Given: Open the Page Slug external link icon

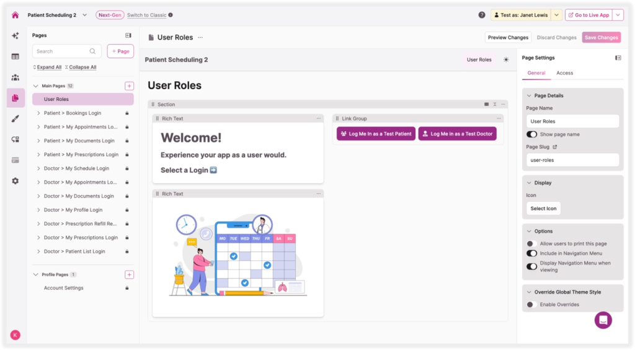Looking at the screenshot, I should (555, 147).
